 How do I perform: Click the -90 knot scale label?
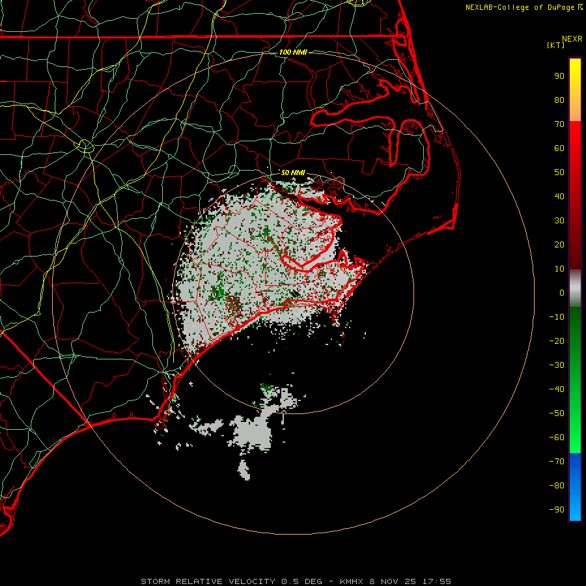tap(557, 510)
